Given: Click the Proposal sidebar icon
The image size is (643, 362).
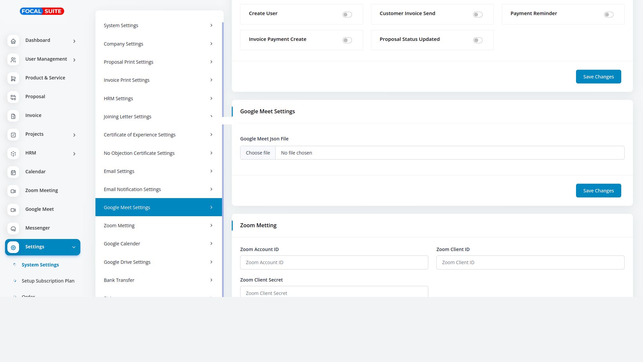Looking at the screenshot, I should (x=13, y=97).
